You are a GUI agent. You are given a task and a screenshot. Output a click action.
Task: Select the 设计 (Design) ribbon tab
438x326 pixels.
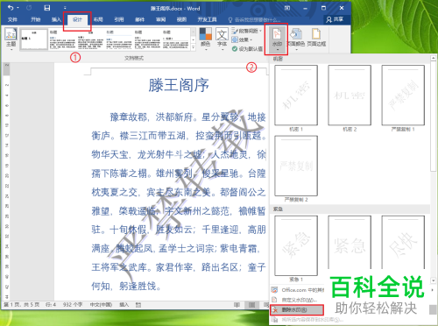77,19
